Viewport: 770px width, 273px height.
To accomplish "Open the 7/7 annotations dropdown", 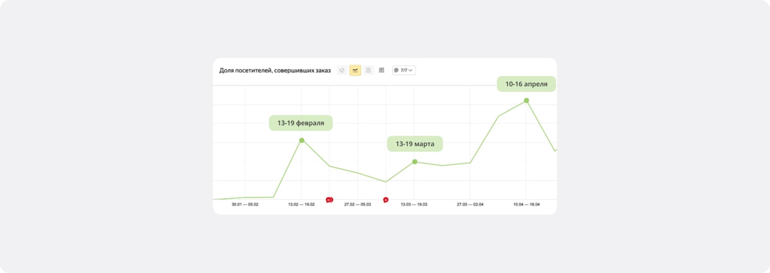I will pos(404,70).
